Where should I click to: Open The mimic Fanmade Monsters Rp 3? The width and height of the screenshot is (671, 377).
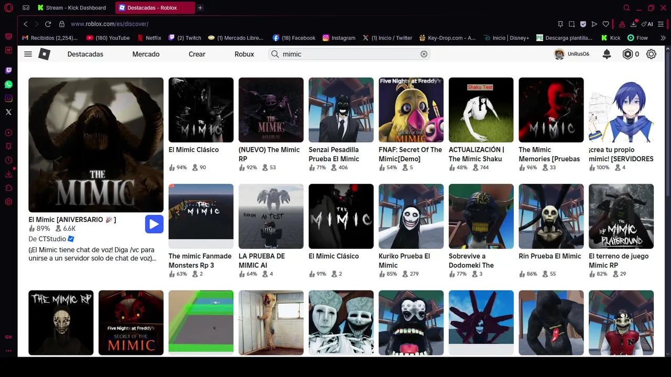click(201, 231)
